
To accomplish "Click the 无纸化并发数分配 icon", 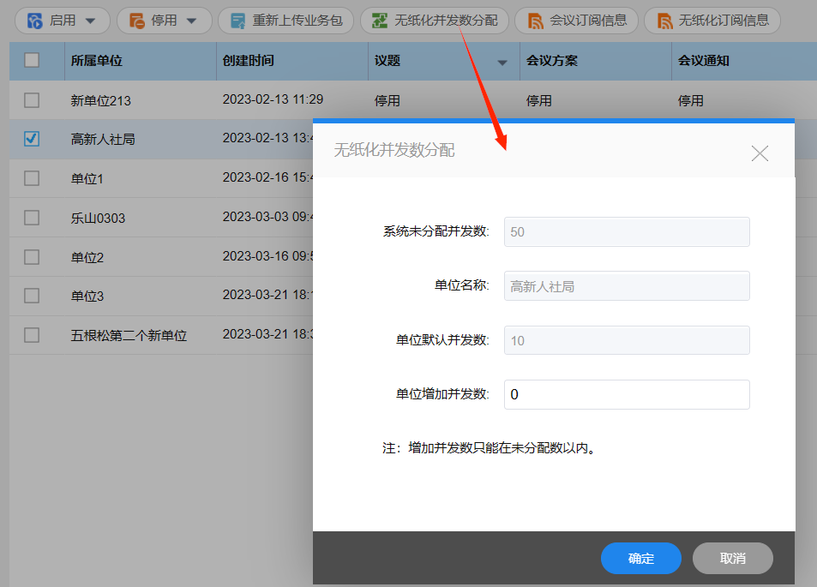I will coord(379,21).
